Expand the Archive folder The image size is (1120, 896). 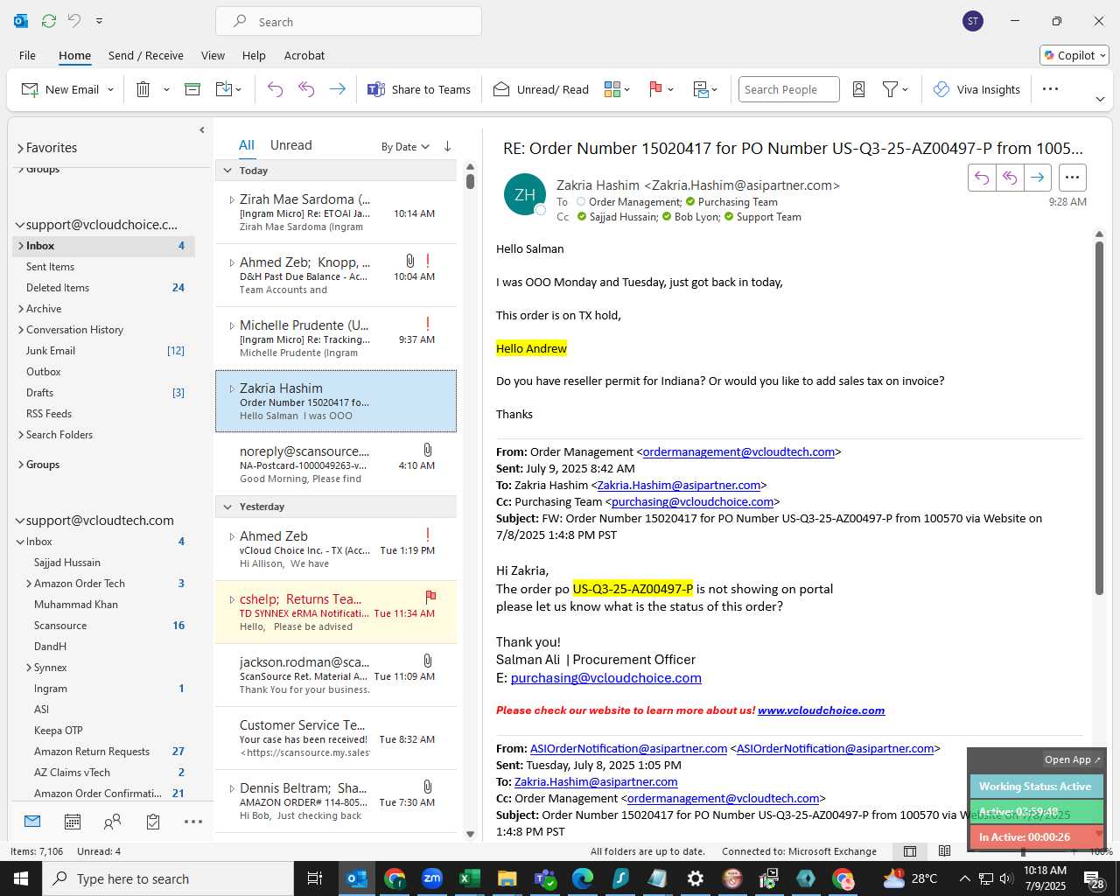[x=21, y=309]
